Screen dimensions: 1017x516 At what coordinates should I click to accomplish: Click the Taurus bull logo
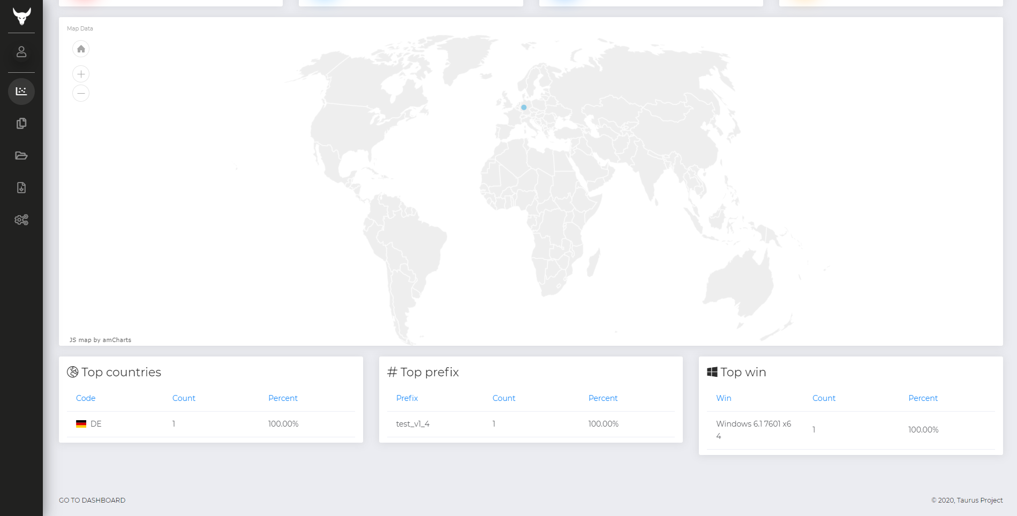coord(21,16)
